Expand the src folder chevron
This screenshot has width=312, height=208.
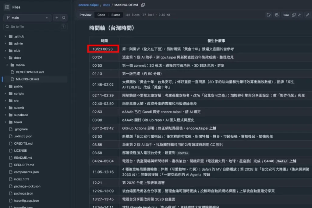point(5,100)
